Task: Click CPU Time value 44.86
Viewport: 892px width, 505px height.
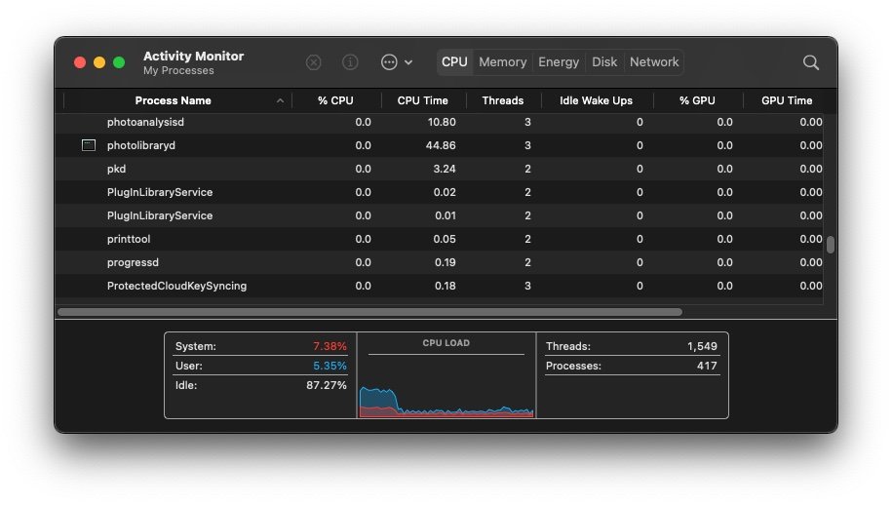Action: coord(441,145)
